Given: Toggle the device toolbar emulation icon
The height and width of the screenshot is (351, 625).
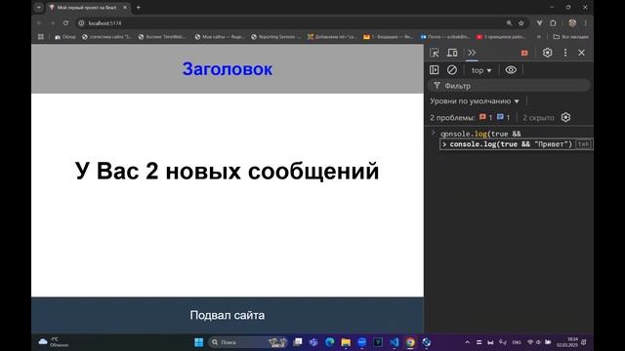Looking at the screenshot, I should [452, 53].
